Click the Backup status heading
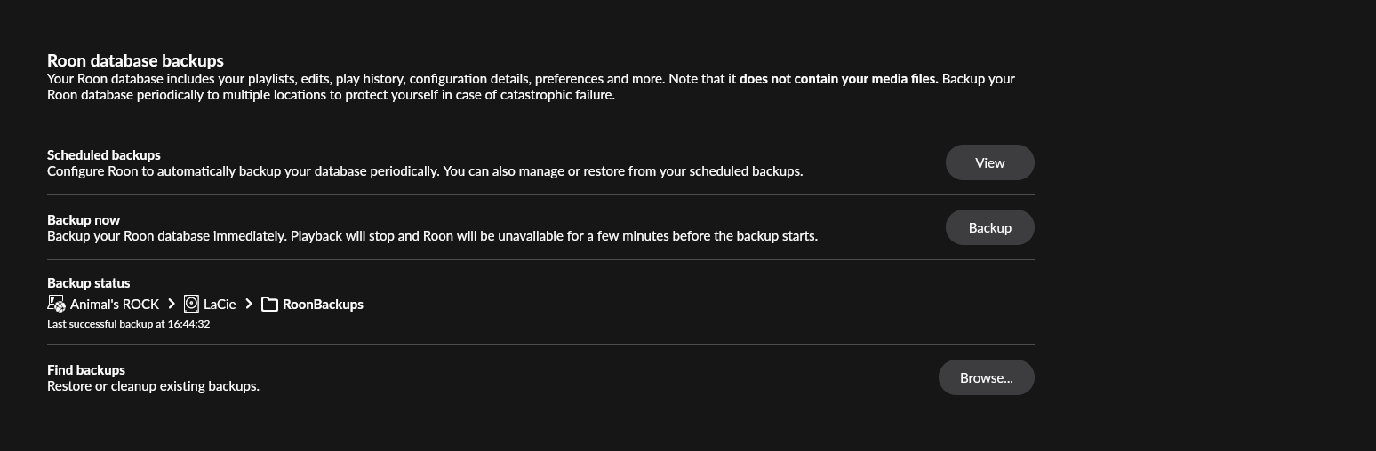The width and height of the screenshot is (1376, 451). point(89,282)
